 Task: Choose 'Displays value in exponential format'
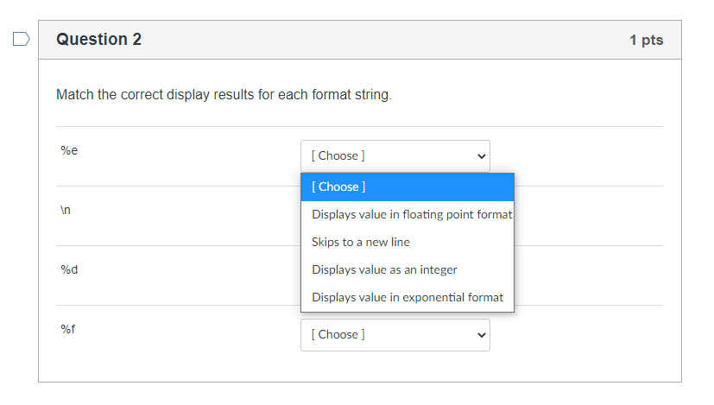tap(407, 297)
